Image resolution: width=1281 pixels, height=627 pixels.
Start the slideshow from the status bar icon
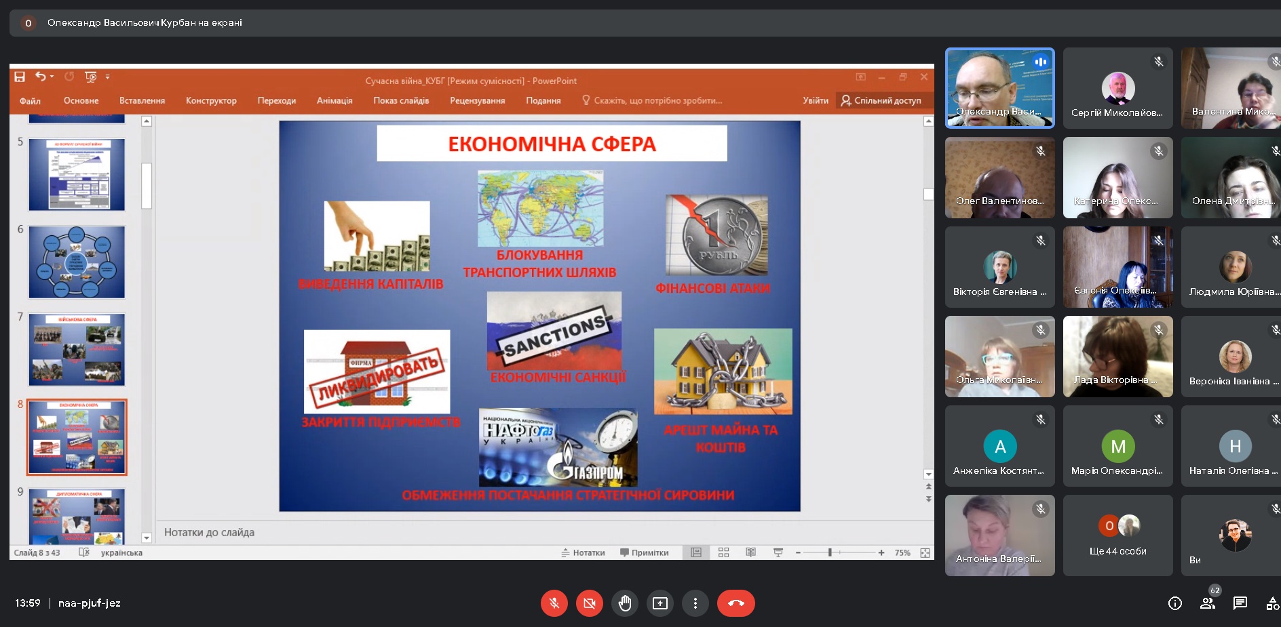pyautogui.click(x=778, y=552)
